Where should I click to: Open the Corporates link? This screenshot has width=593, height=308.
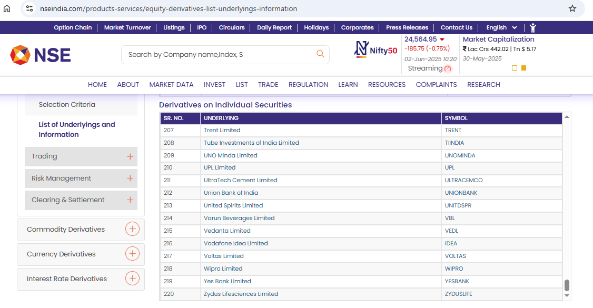[x=358, y=27]
